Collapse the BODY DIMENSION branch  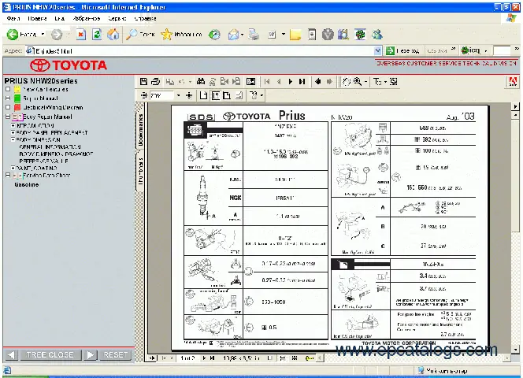[13, 140]
